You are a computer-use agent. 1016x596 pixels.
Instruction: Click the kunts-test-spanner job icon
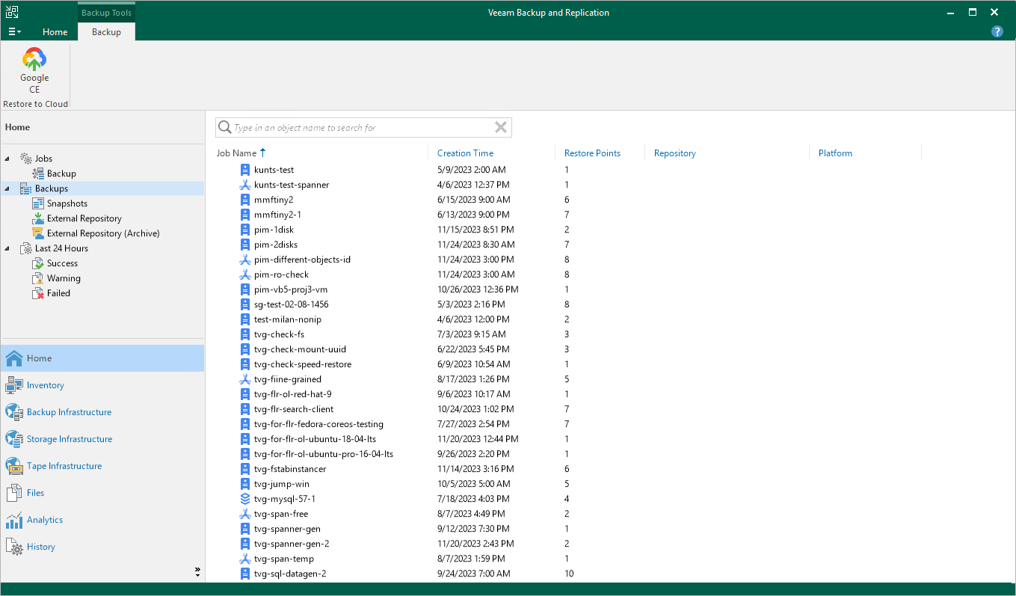244,185
